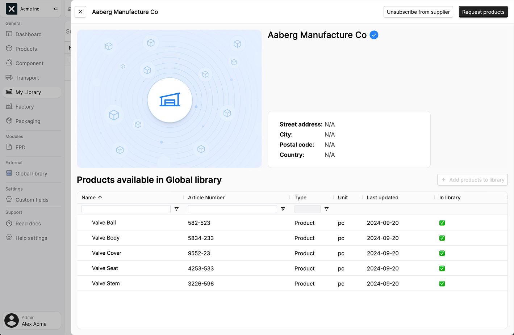514x335 pixels.
Task: Open the Article Number column filter icon
Action: [x=283, y=209]
